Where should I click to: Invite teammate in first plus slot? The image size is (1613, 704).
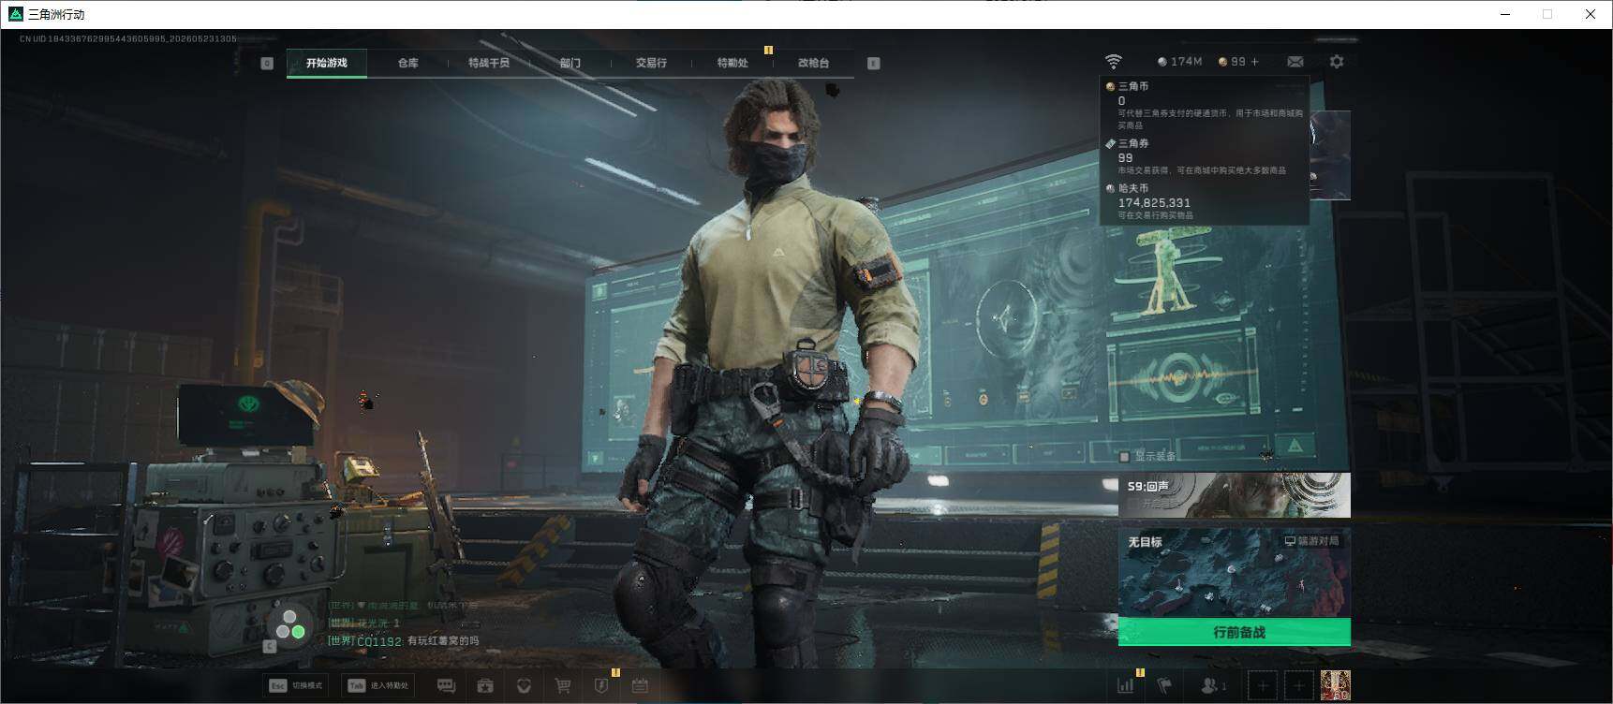click(x=1263, y=686)
